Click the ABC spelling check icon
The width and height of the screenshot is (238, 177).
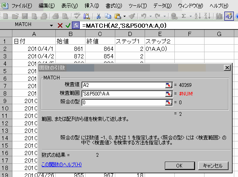(77, 16)
